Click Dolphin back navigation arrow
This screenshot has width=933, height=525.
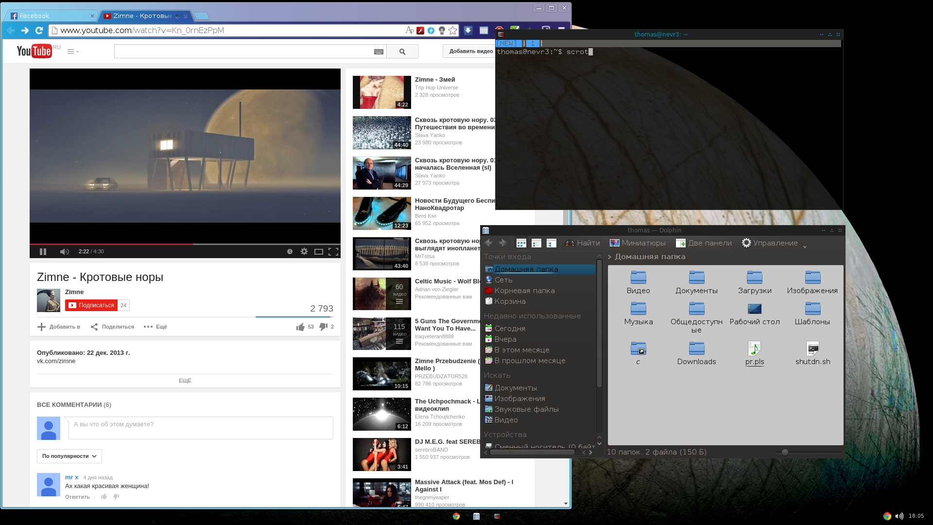(x=489, y=243)
